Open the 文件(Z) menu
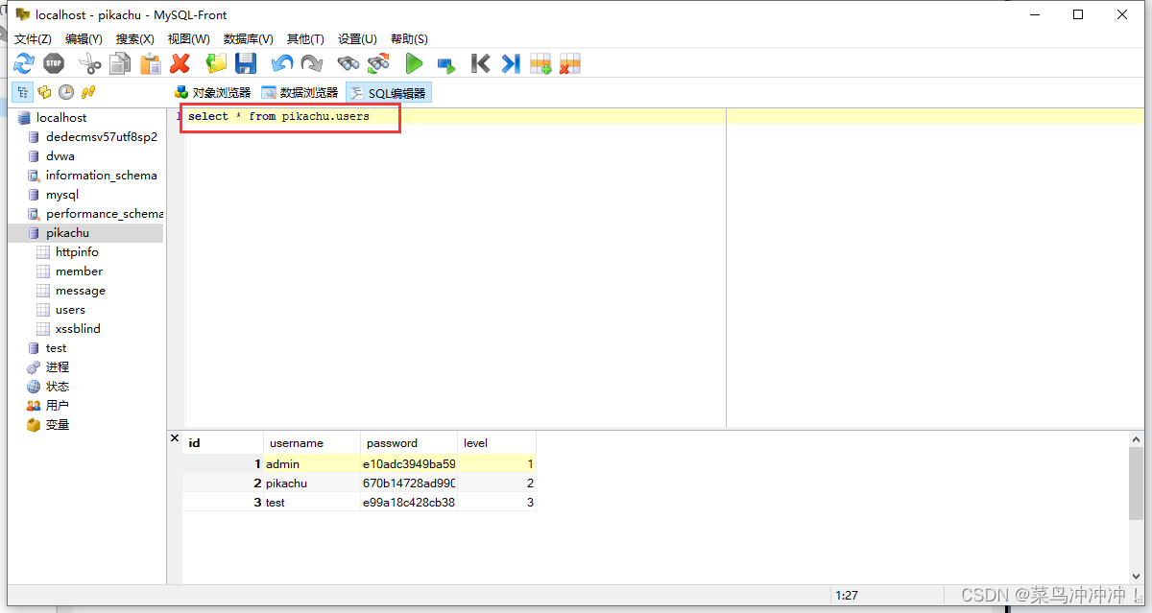This screenshot has height=613, width=1152. 33,38
